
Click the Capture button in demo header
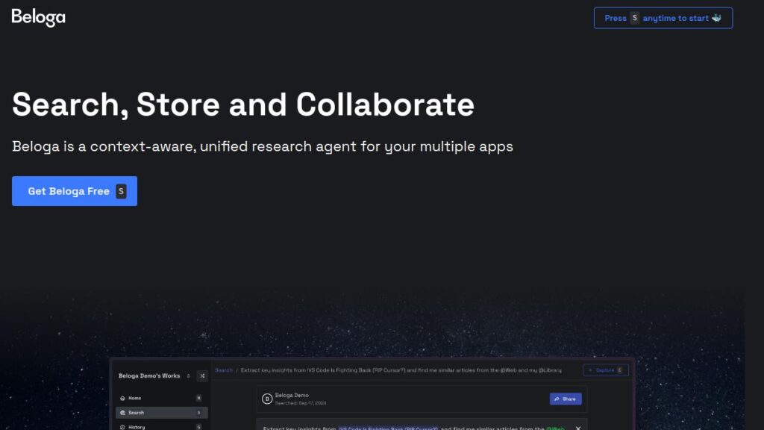[x=605, y=370]
